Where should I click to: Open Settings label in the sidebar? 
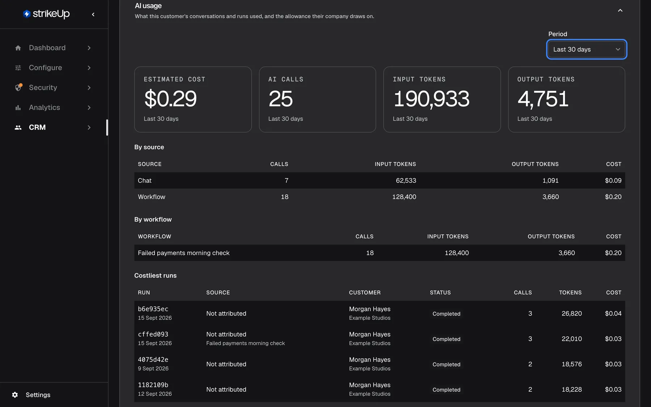pyautogui.click(x=38, y=395)
